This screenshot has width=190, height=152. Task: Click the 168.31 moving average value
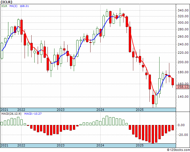pyautogui.click(x=24, y=6)
